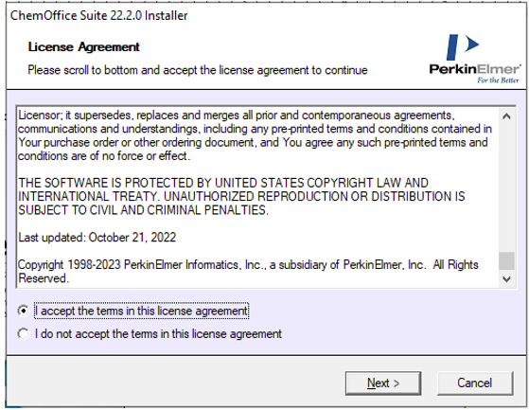The image size is (529, 410).
Task: Click the 'Licensor; it supersedes' paragraph text
Action: (x=255, y=135)
